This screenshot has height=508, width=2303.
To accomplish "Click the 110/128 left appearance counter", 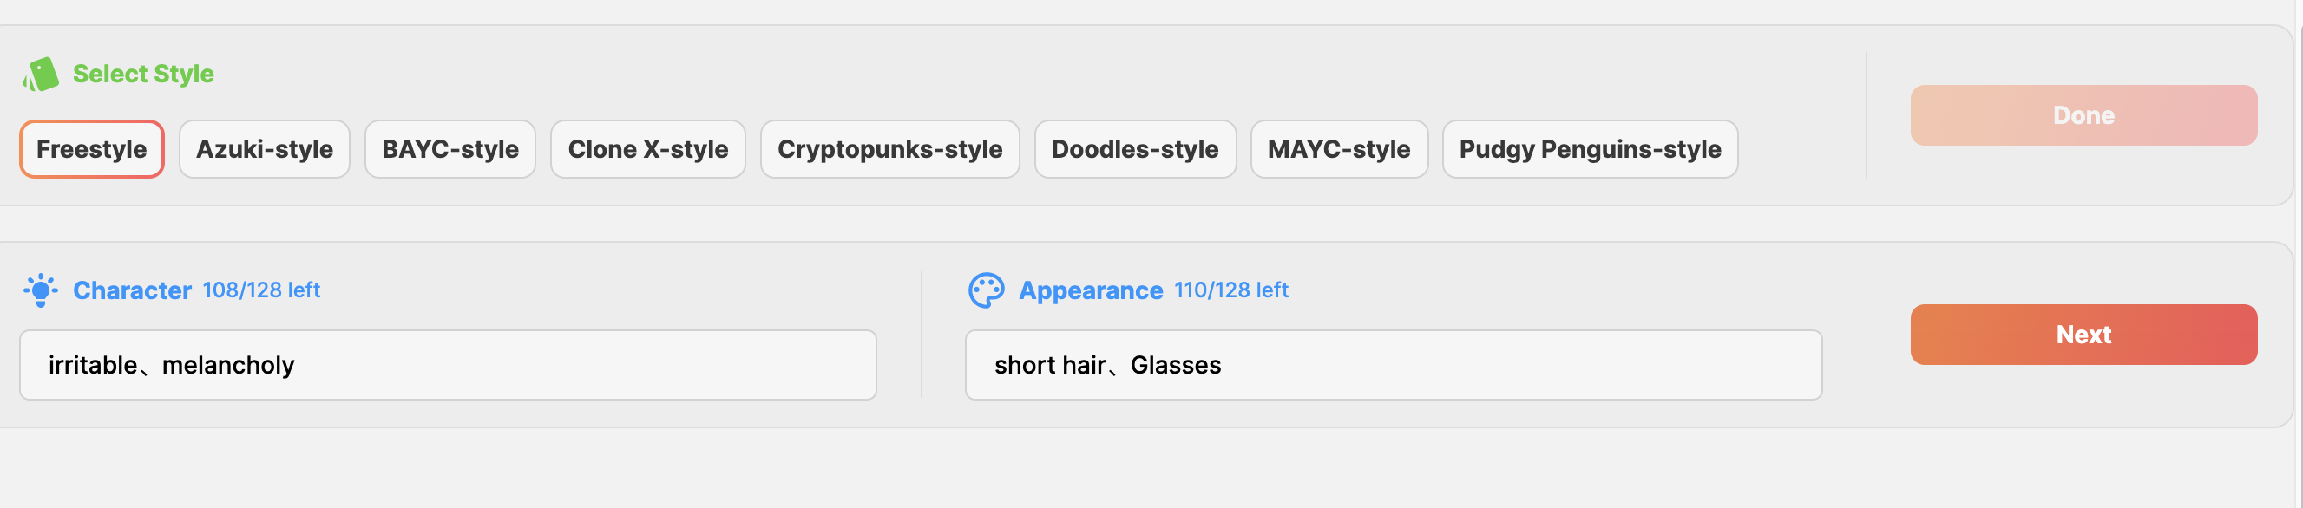I will [1230, 290].
